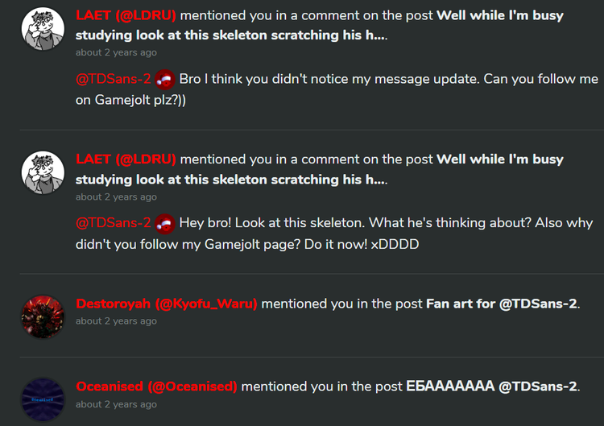Click LAET's avatar beside the message update comment
Image resolution: width=604 pixels, height=426 pixels.
42,28
